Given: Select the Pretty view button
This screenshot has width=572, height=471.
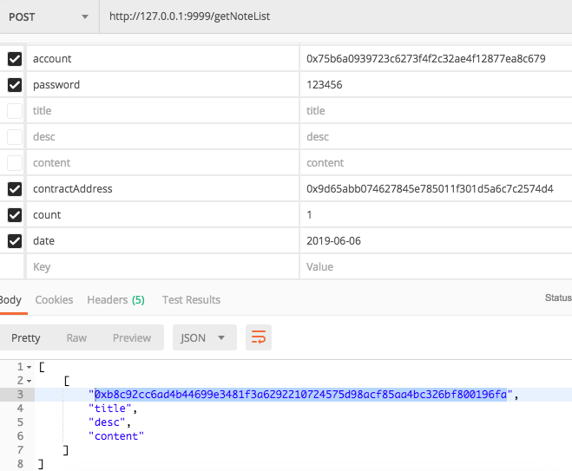Looking at the screenshot, I should tap(26, 337).
